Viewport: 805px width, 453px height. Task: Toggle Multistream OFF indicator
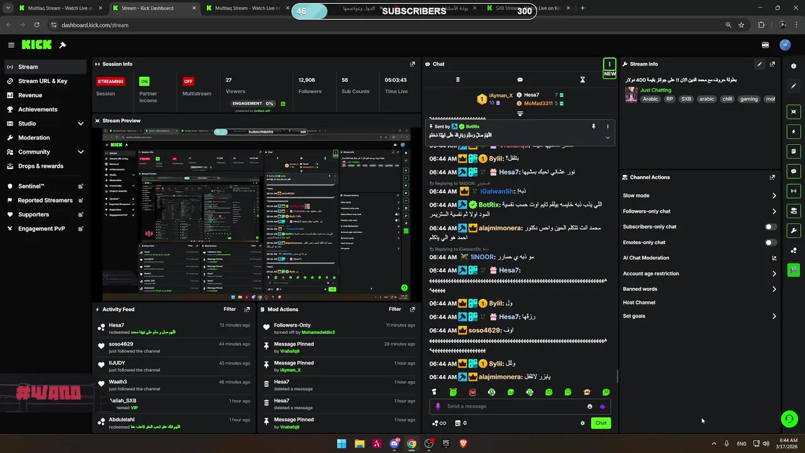point(188,81)
